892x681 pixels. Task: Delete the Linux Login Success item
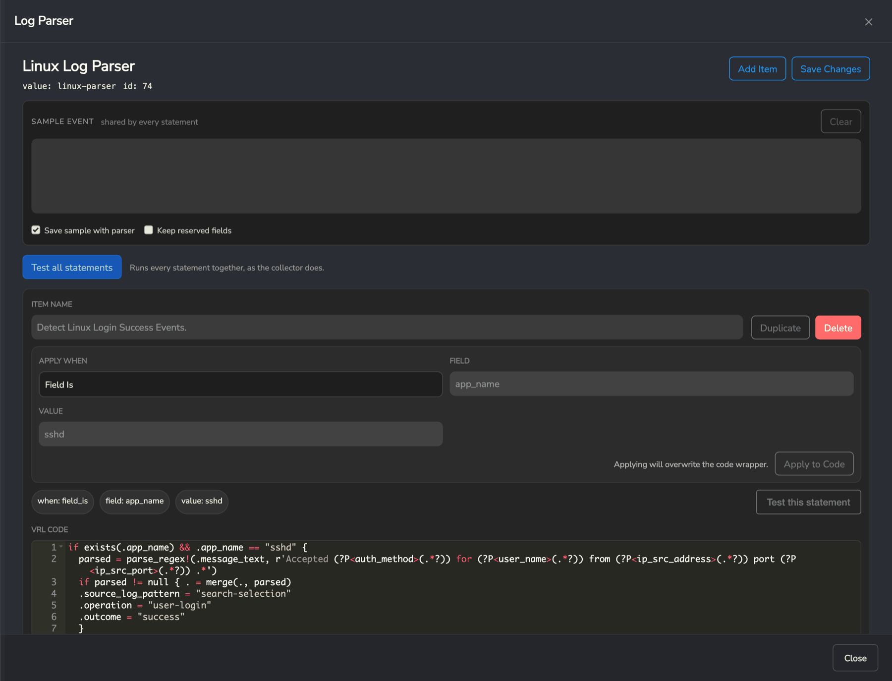pyautogui.click(x=838, y=328)
